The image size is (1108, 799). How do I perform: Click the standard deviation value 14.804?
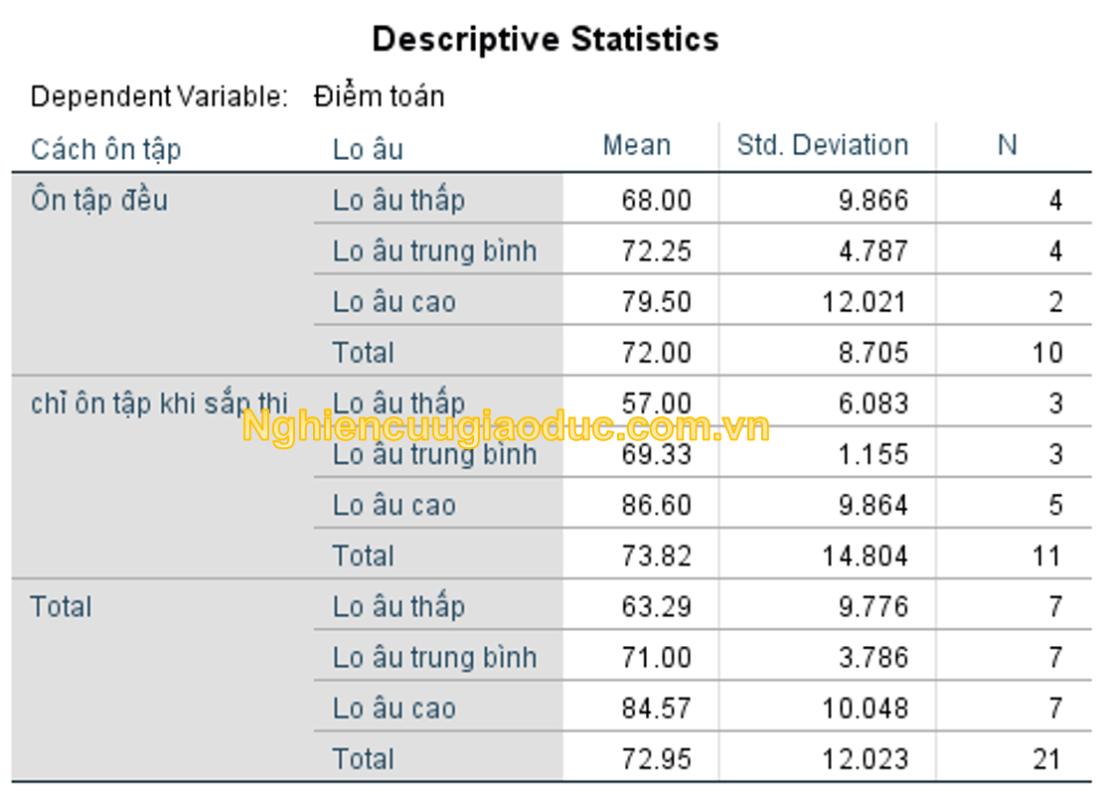click(x=865, y=557)
